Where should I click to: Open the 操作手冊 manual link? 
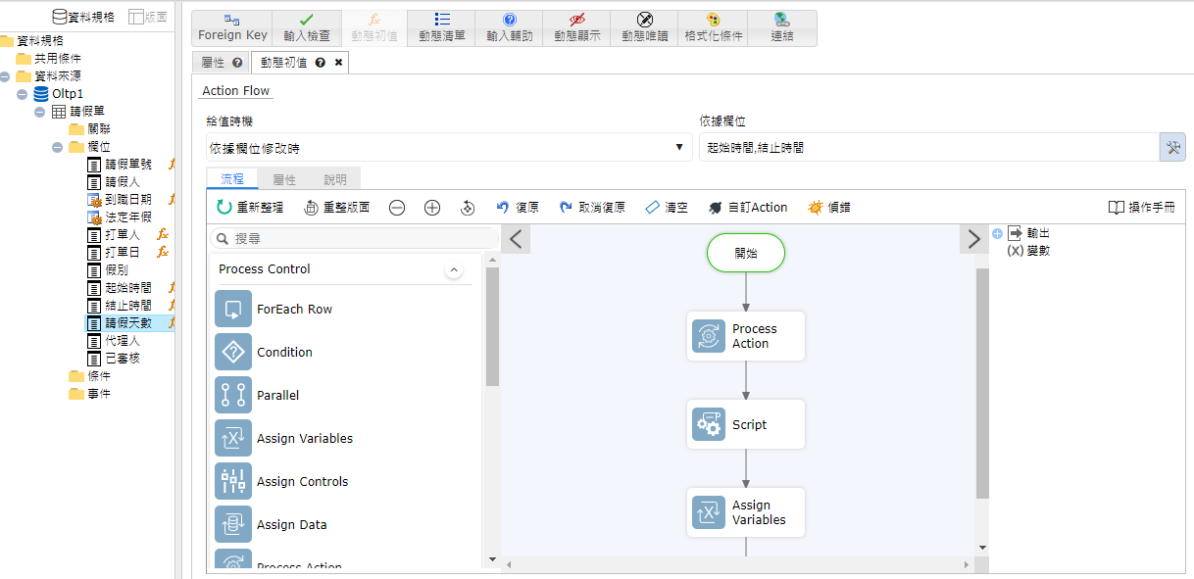1141,208
